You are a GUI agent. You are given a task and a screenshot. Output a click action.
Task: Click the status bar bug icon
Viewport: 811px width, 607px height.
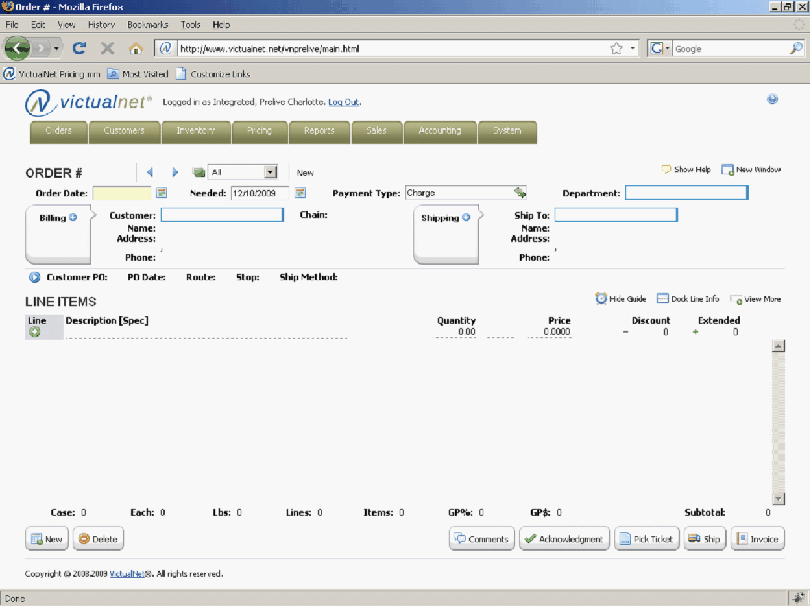pos(797,598)
